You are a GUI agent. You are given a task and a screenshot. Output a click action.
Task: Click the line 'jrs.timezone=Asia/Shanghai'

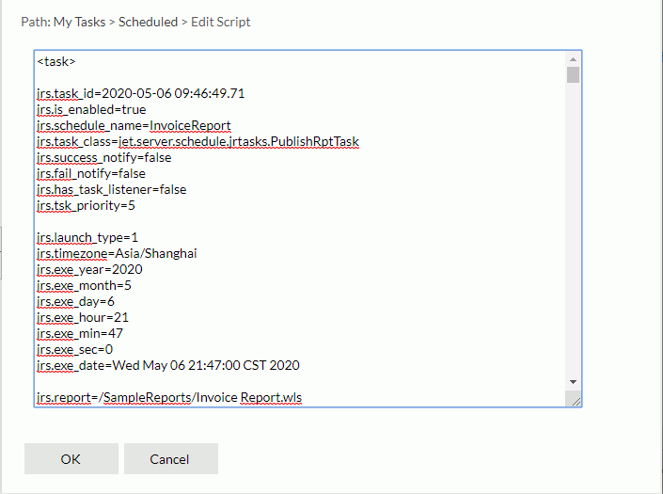pos(117,253)
